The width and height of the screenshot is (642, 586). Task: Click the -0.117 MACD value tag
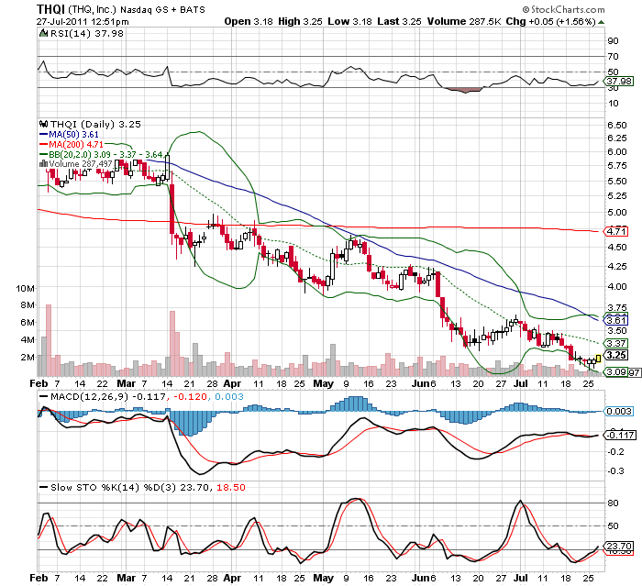(x=620, y=435)
